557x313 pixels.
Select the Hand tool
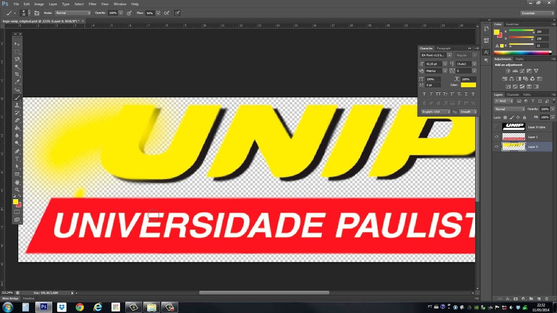[17, 182]
